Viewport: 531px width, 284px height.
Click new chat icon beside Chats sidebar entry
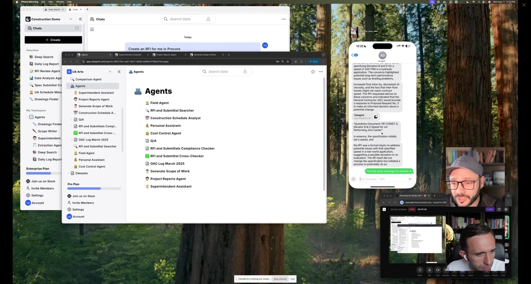tap(77, 28)
